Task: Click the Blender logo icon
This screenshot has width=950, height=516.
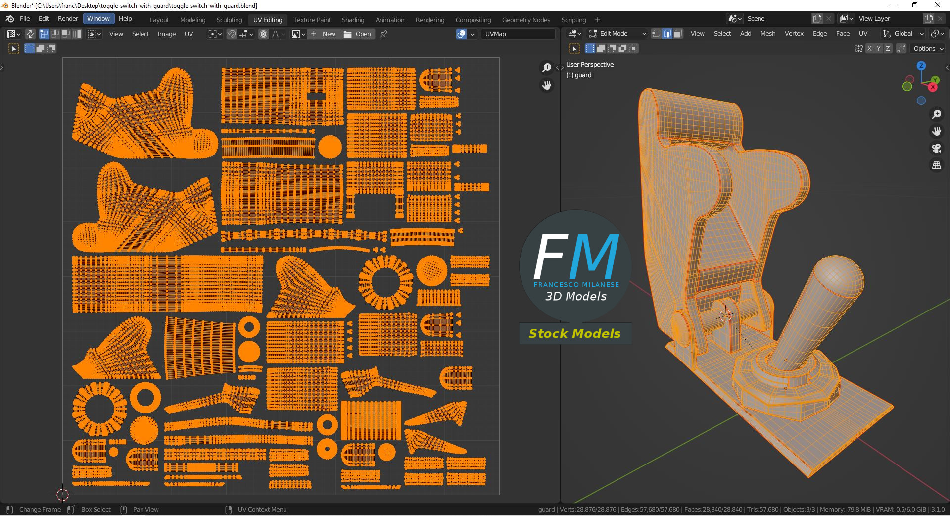Action: click(x=9, y=19)
